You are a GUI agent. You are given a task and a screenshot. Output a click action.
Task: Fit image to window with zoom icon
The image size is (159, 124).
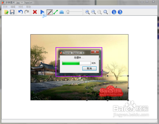point(106,12)
